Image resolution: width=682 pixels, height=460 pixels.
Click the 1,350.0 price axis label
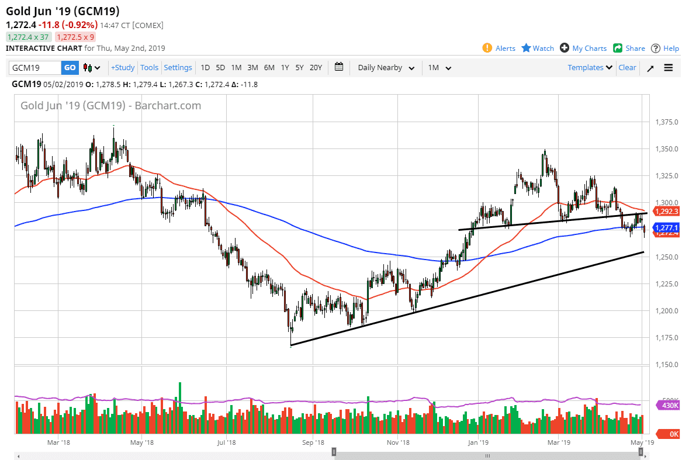click(666, 149)
